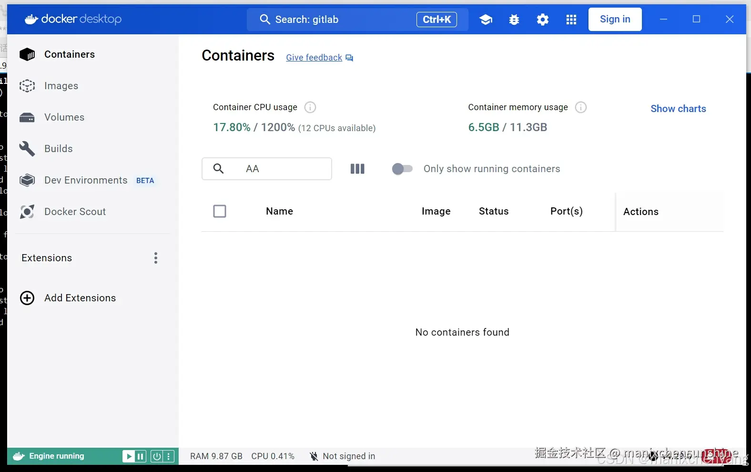Screen dimensions: 751x472
Task: Open the engine more options dots
Action: point(169,456)
